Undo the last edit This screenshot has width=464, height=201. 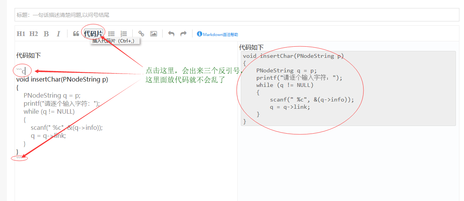point(171,34)
